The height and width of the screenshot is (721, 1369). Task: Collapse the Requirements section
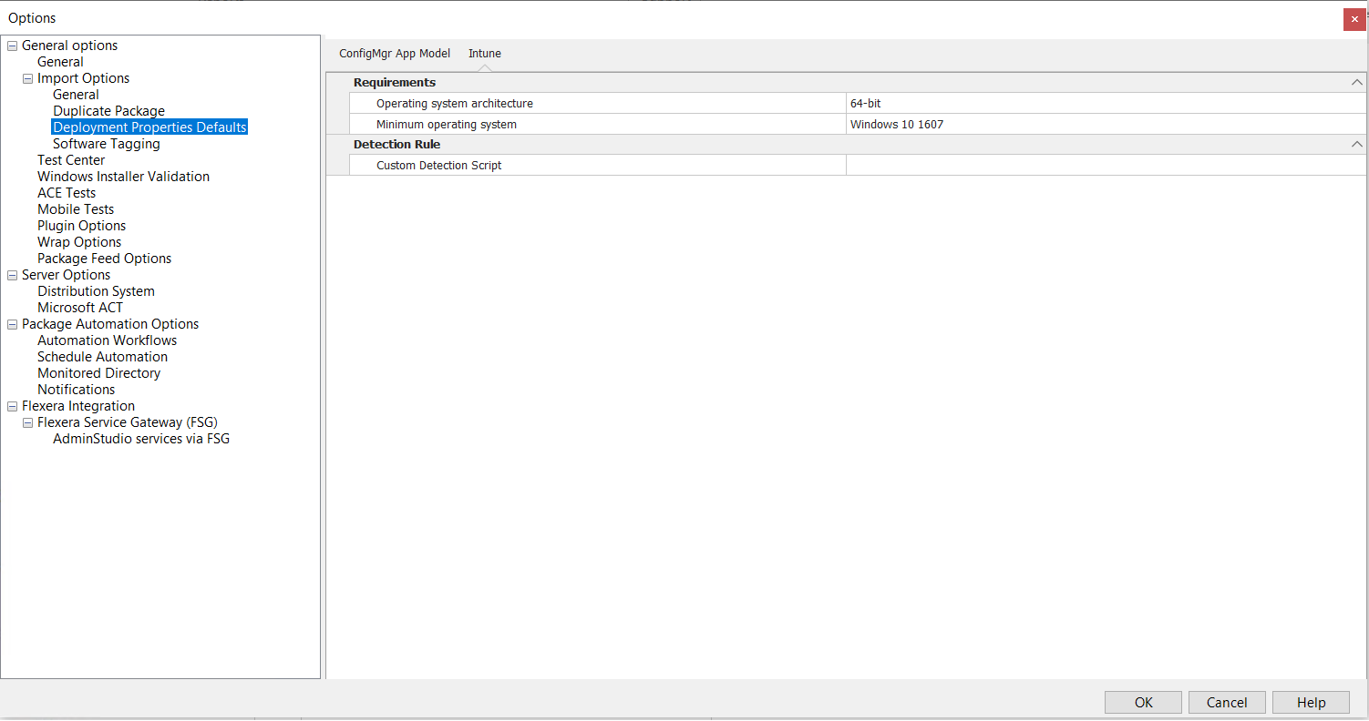(1356, 82)
